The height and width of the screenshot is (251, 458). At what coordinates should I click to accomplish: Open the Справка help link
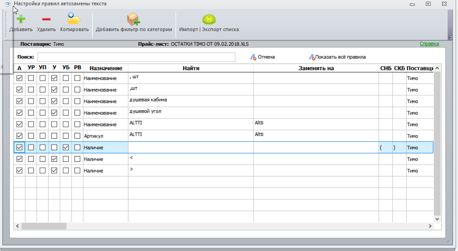pyautogui.click(x=429, y=44)
